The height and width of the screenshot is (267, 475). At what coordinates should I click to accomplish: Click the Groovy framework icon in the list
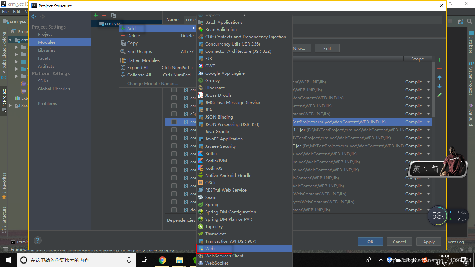point(201,81)
